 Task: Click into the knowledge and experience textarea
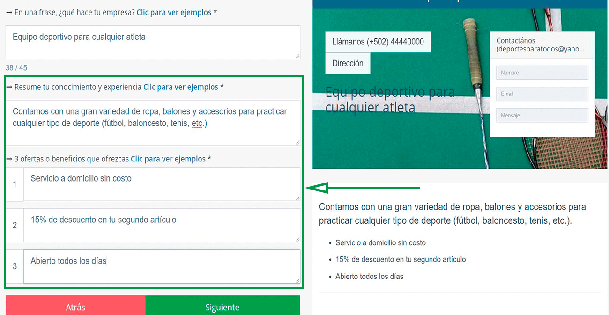pos(153,122)
